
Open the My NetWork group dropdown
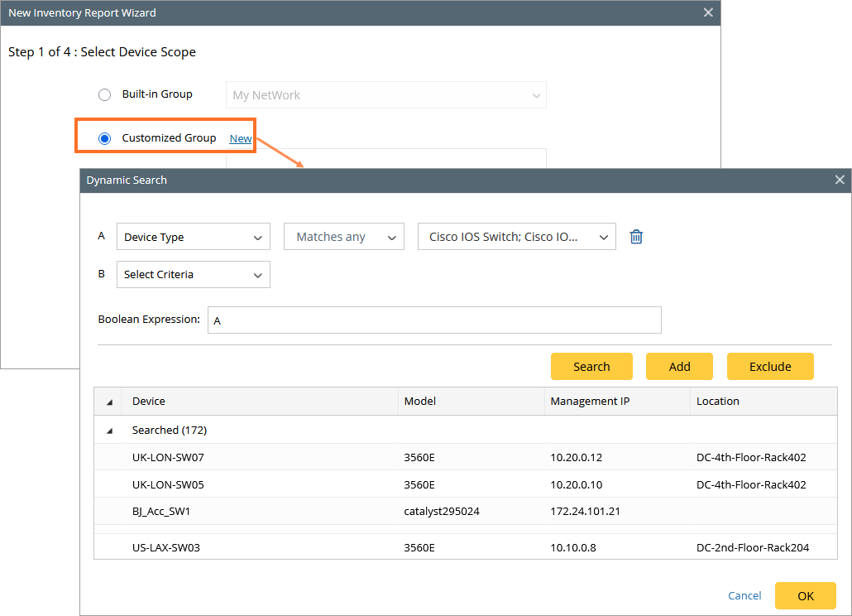385,95
